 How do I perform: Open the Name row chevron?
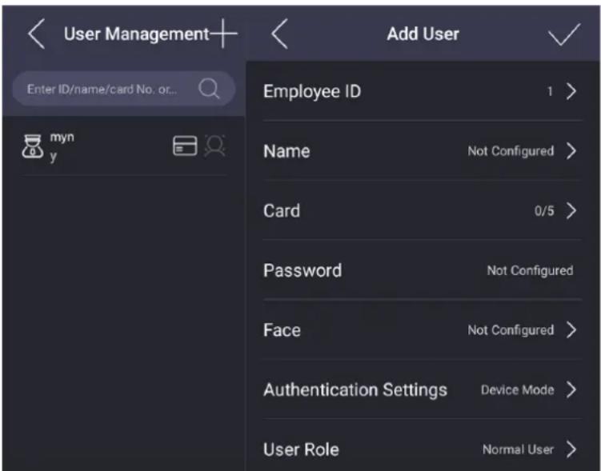click(571, 151)
